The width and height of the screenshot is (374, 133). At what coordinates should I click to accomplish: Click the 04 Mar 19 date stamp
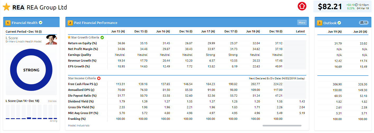coord(362,8)
